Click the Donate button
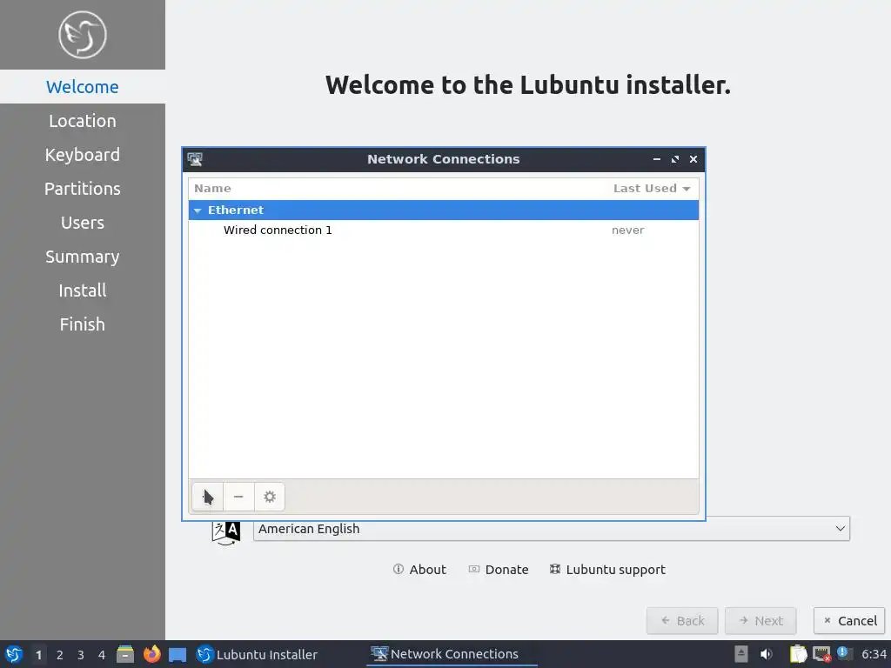891x668 pixels. 499,570
